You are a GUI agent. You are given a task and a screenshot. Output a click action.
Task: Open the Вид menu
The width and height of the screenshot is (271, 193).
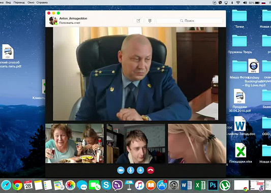8,3
